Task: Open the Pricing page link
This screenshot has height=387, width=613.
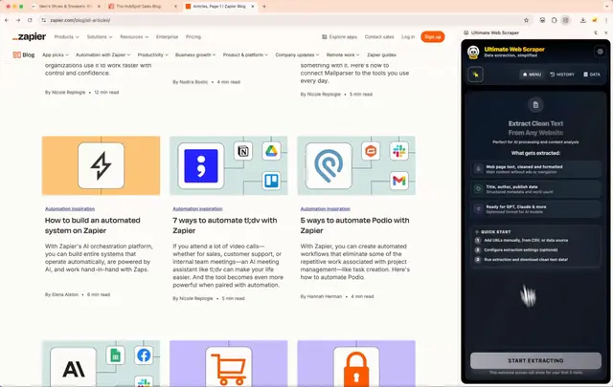Action: pos(193,36)
